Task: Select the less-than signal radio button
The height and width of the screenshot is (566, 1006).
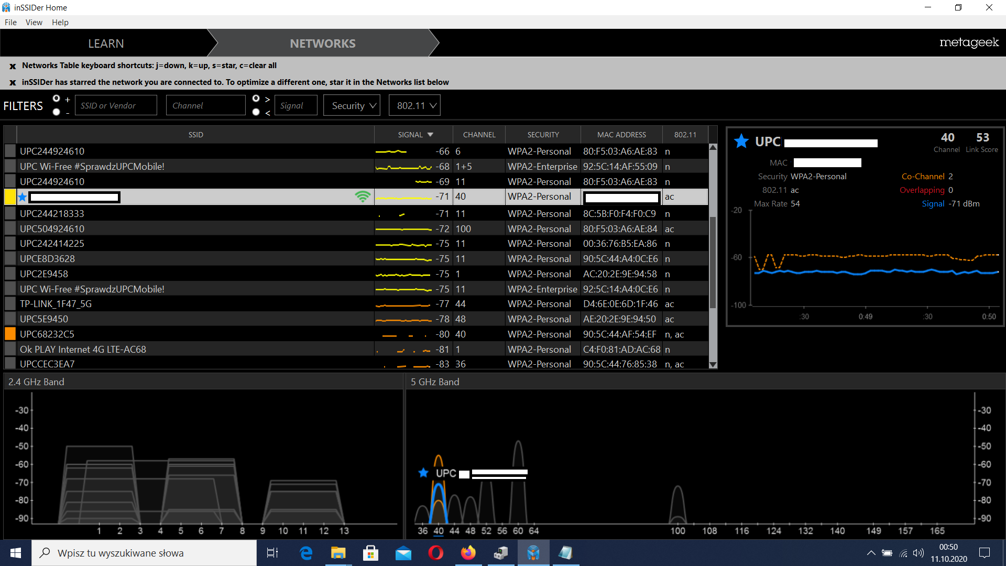Action: (256, 112)
